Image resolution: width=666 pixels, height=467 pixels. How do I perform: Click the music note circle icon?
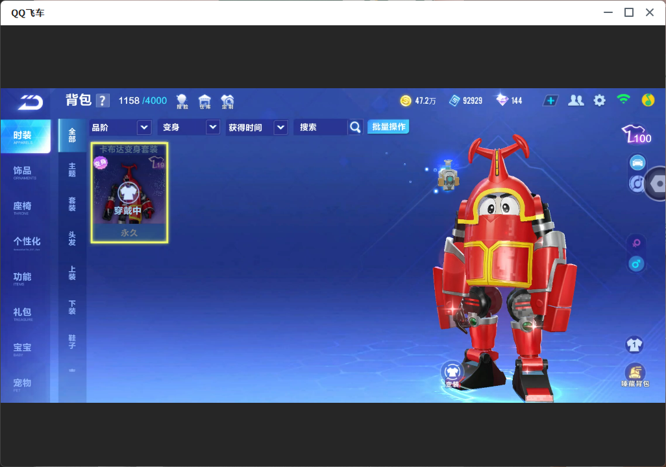click(x=636, y=184)
